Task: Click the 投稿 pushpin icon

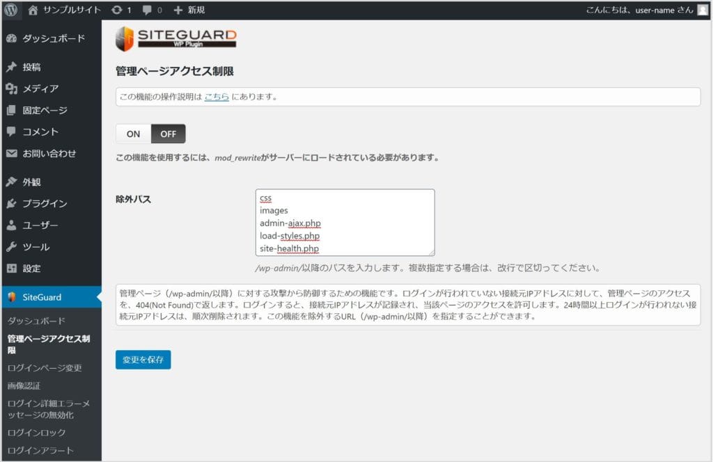Action: pyautogui.click(x=12, y=67)
